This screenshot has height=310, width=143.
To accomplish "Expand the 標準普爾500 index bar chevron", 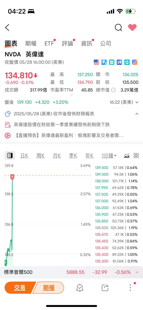I will tap(137, 272).
